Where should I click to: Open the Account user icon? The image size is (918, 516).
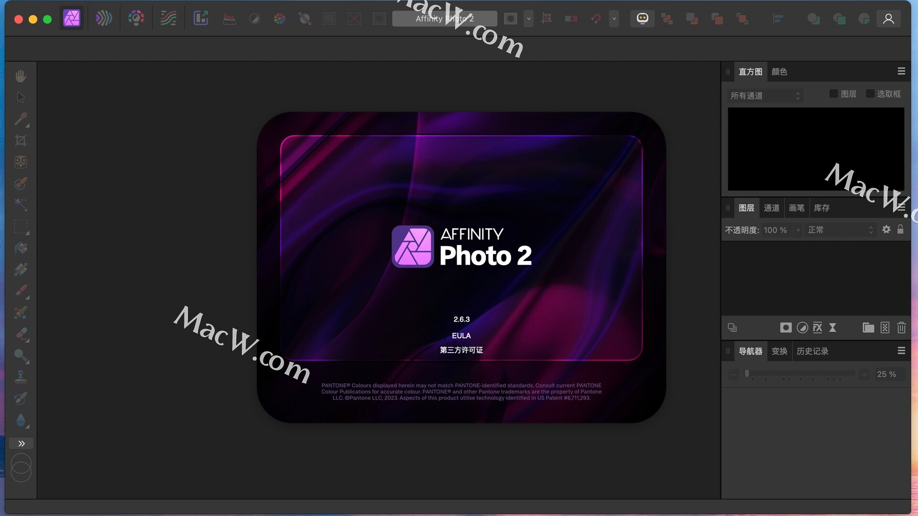(x=888, y=19)
